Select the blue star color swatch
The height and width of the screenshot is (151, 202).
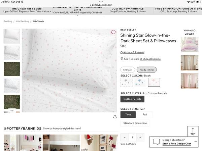click(140, 82)
